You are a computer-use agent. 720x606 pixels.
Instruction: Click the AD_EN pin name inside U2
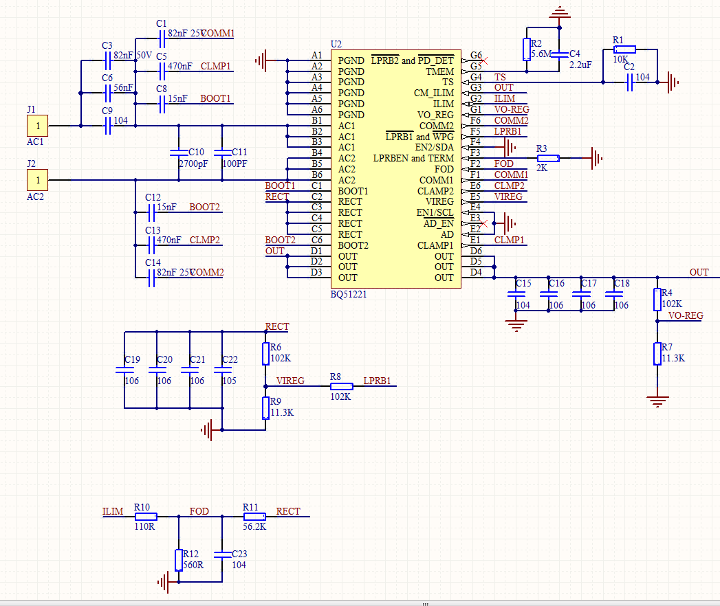[x=439, y=223]
